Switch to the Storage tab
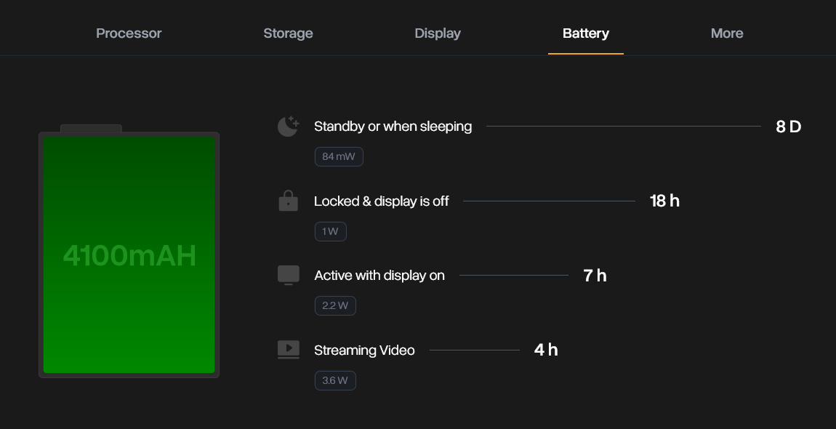 [x=288, y=33]
